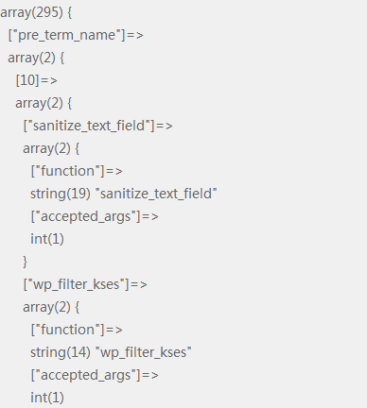The image size is (367, 408).
Task: Click array(2) line below wp_filter_kses key
Action: [51, 308]
